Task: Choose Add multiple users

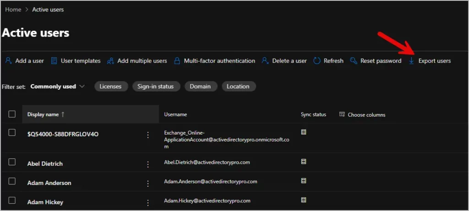Action: pos(142,61)
